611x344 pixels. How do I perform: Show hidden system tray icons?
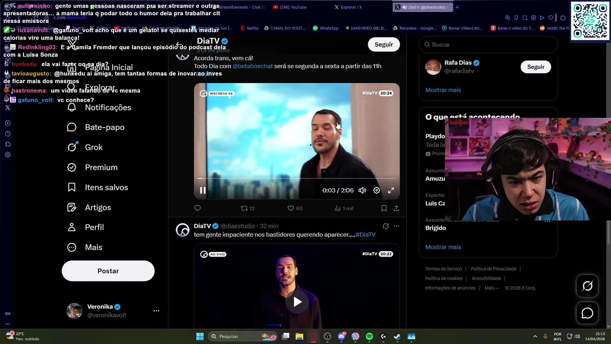(535, 336)
